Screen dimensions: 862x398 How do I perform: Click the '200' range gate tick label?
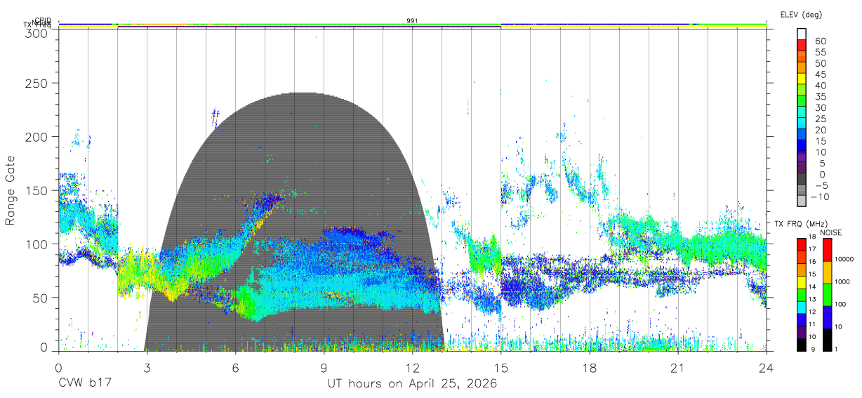pos(37,137)
